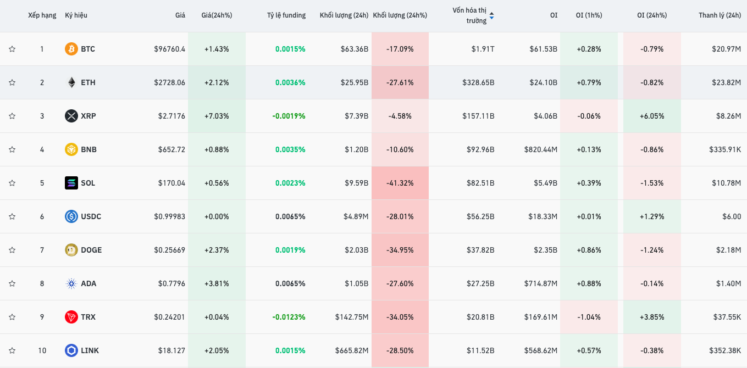
Task: Click the XRP coin logo
Action: [71, 116]
